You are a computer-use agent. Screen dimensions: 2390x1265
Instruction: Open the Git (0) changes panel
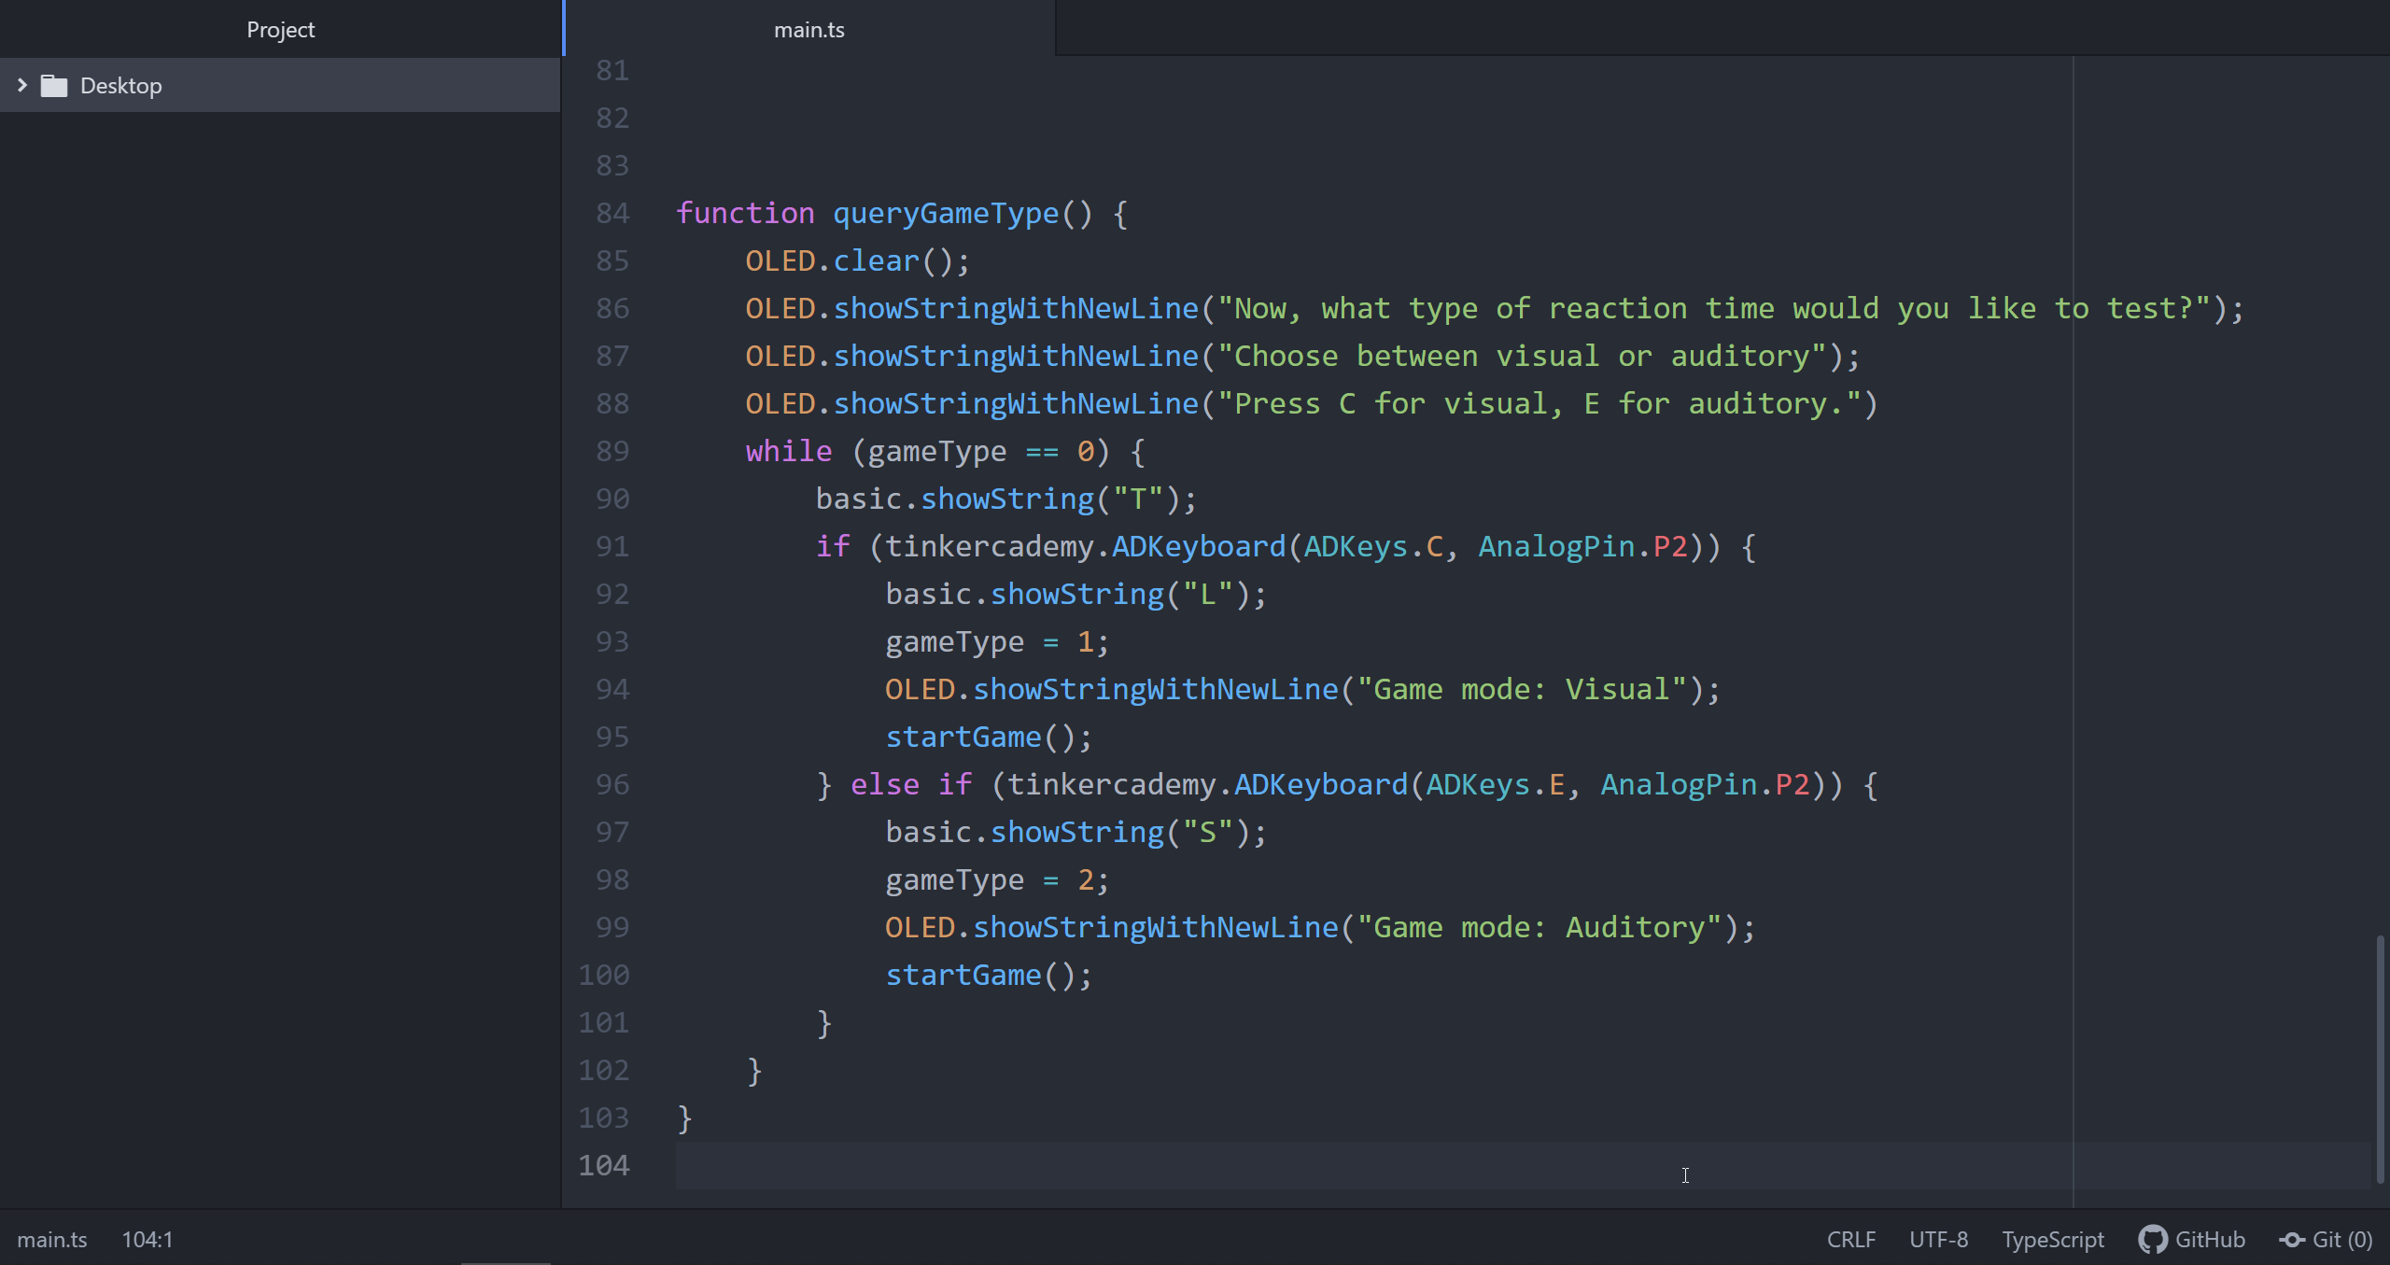point(2341,1239)
